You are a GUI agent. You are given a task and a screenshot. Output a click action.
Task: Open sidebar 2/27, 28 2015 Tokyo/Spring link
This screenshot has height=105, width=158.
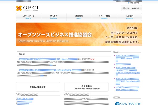click(x=128, y=81)
